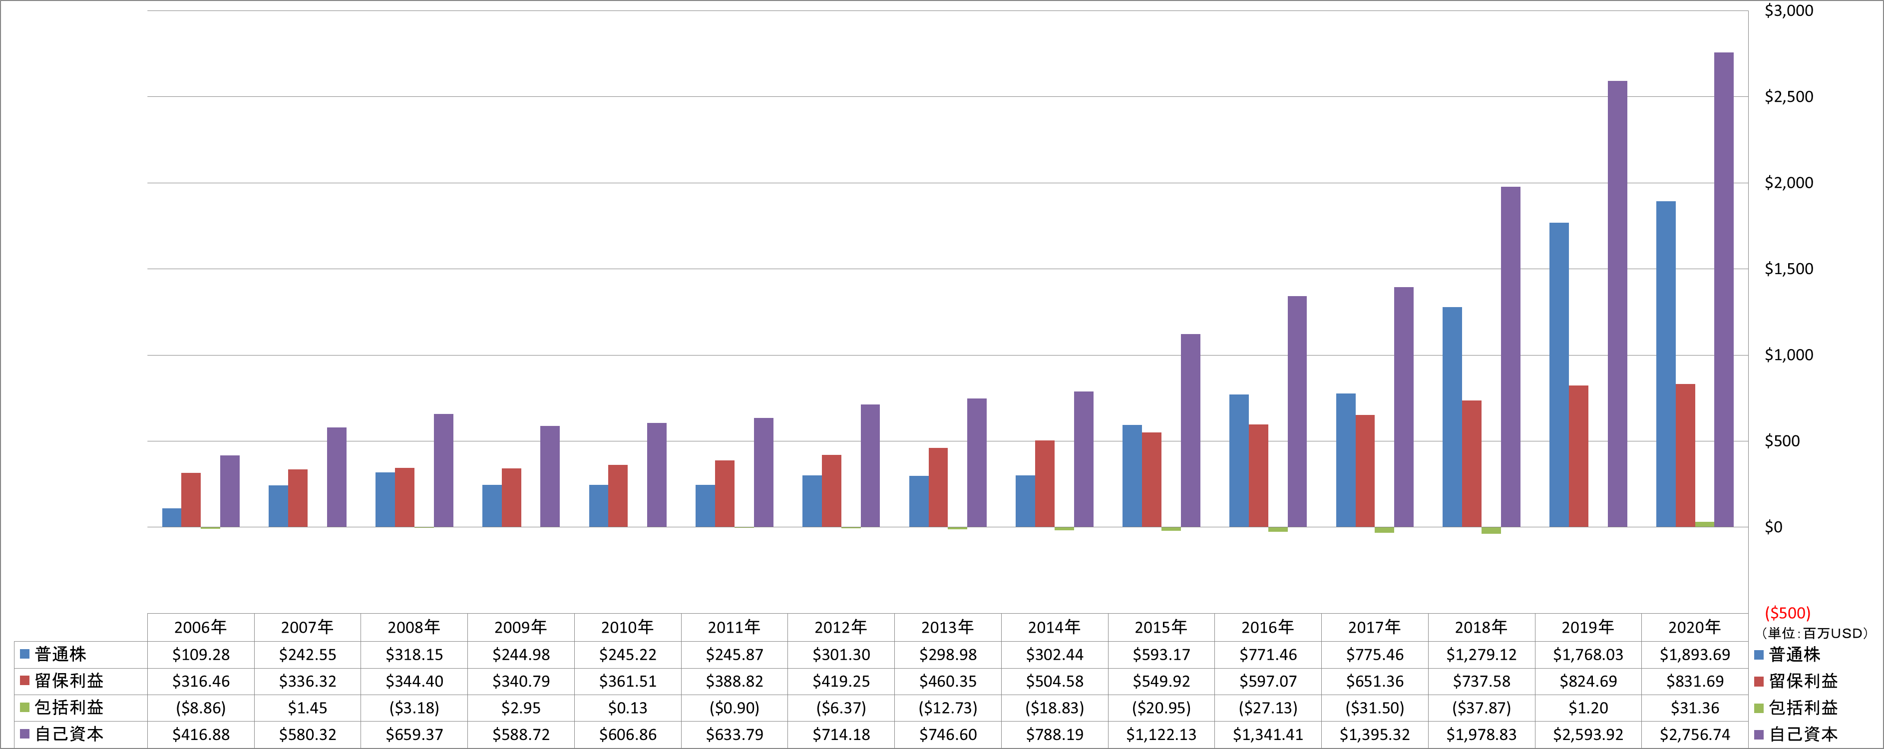Click the cell showing $788.19
This screenshot has width=1884, height=749.
click(x=1055, y=735)
